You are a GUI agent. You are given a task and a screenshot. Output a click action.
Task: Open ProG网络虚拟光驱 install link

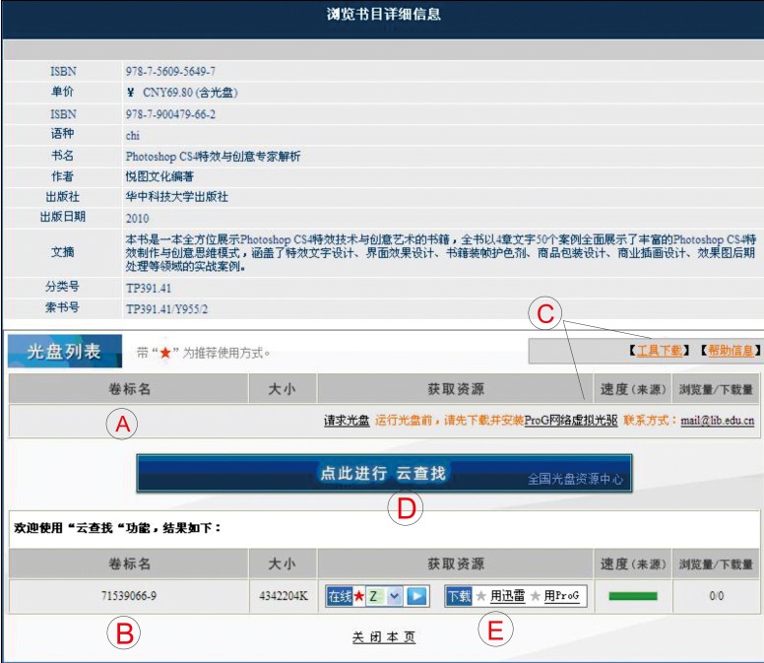(571, 421)
